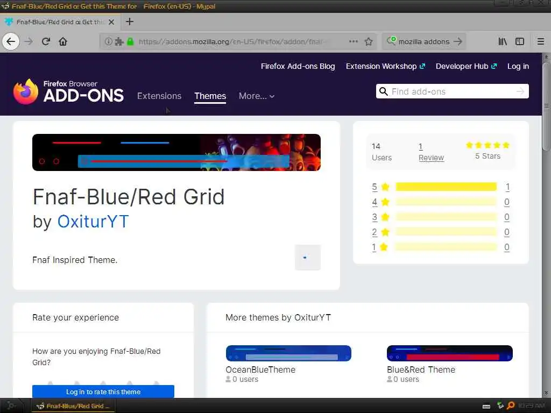Open the taskbar start menu icon
This screenshot has height=413, width=551.
coord(11,405)
